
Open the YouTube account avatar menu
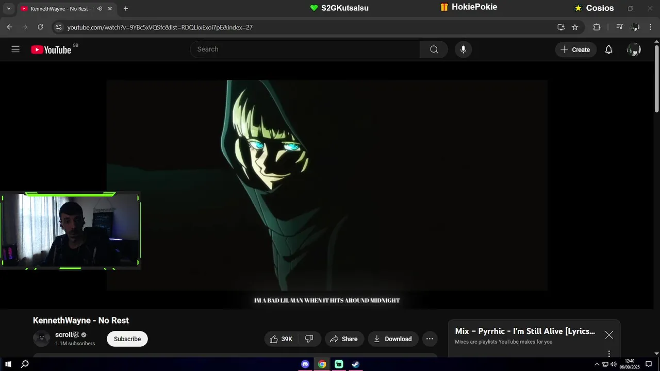[x=634, y=49]
